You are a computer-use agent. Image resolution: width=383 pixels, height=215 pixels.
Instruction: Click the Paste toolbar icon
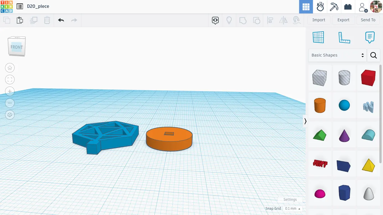point(20,20)
